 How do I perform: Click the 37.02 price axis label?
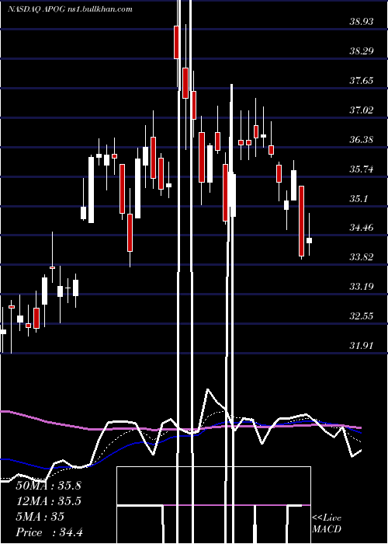click(362, 110)
